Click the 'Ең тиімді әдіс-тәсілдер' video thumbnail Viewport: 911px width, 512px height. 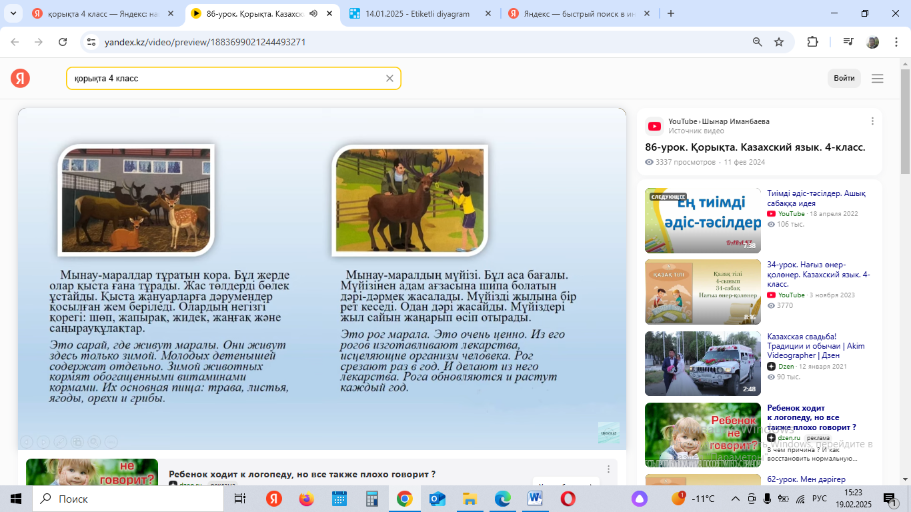click(703, 221)
